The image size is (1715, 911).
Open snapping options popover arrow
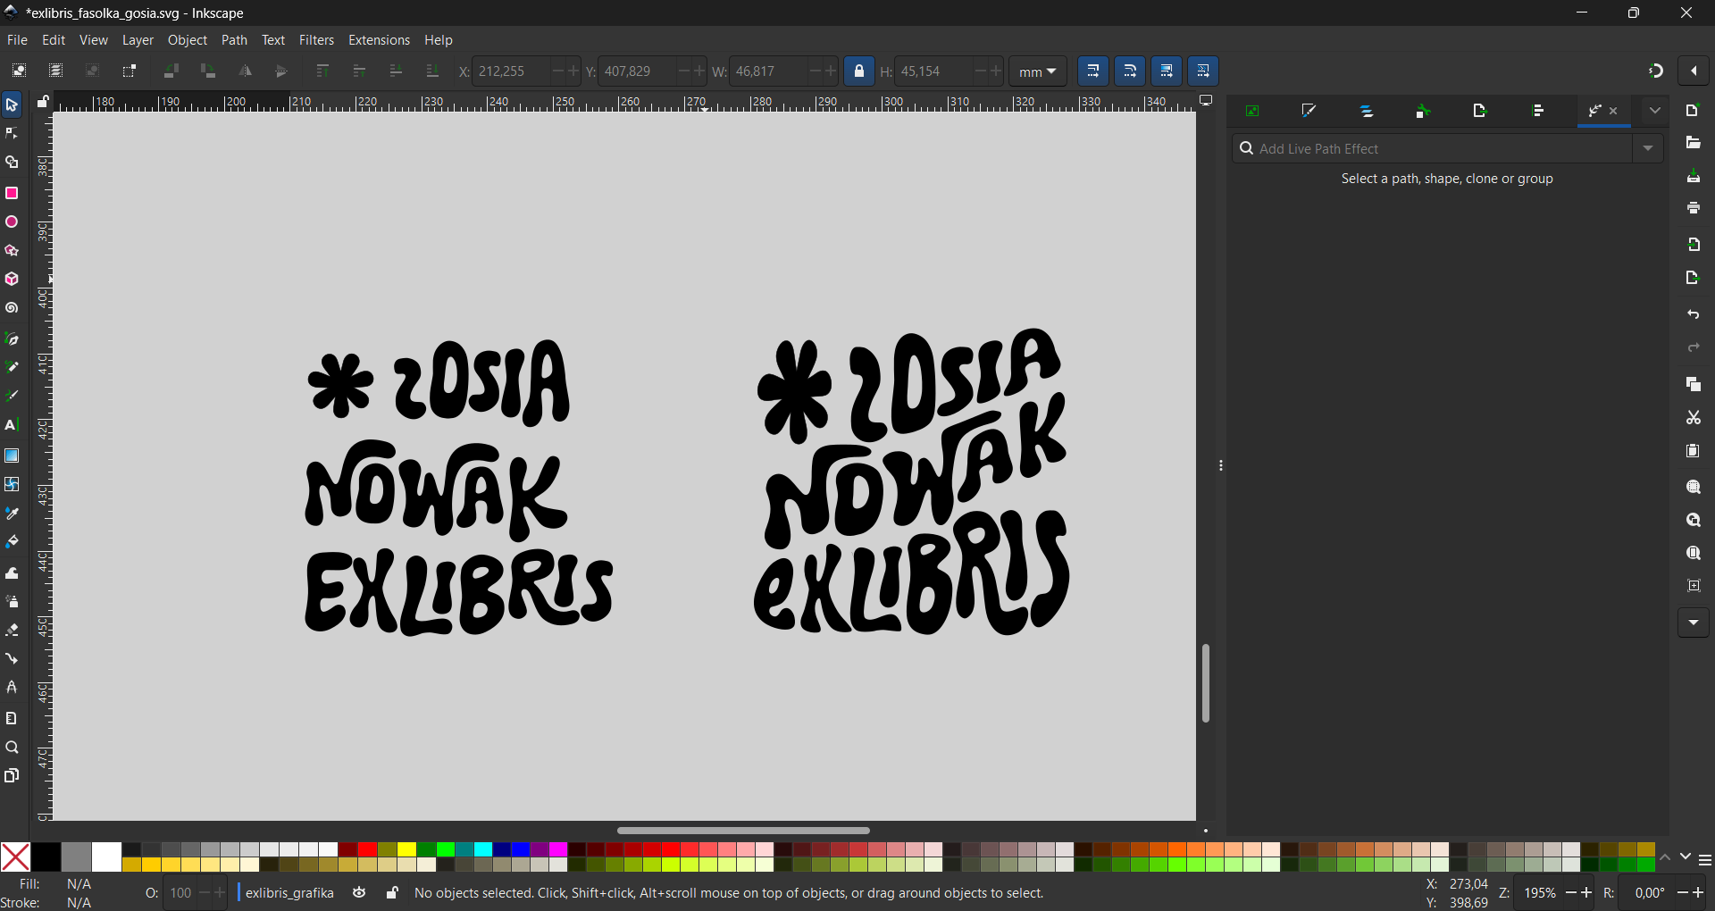[1694, 71]
